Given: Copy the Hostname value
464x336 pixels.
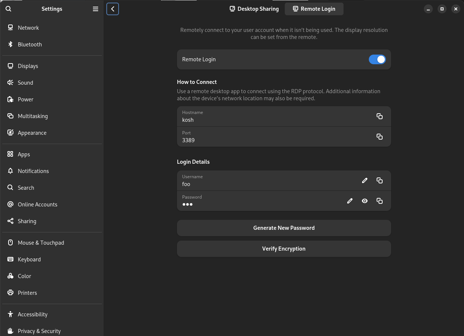Looking at the screenshot, I should click(x=379, y=116).
